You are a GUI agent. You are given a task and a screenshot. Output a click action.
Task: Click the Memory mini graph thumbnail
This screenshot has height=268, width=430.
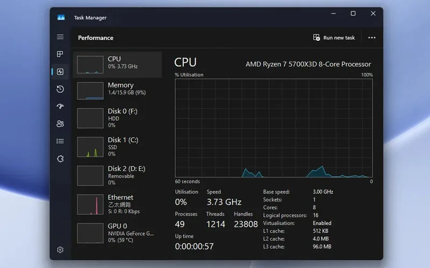click(90, 91)
